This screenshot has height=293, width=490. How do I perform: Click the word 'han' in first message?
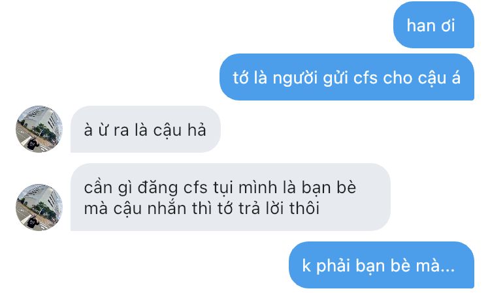coord(421,25)
